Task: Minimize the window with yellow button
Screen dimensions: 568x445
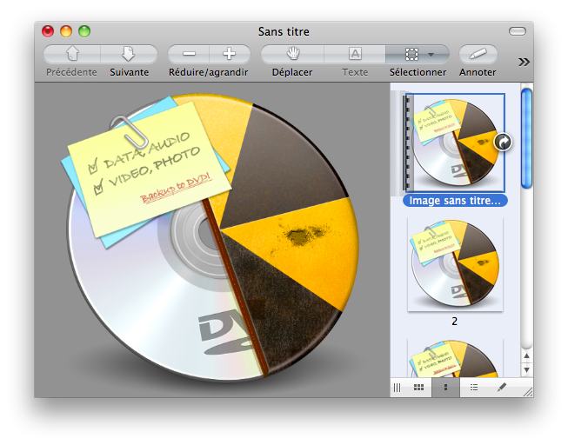Action: click(66, 31)
